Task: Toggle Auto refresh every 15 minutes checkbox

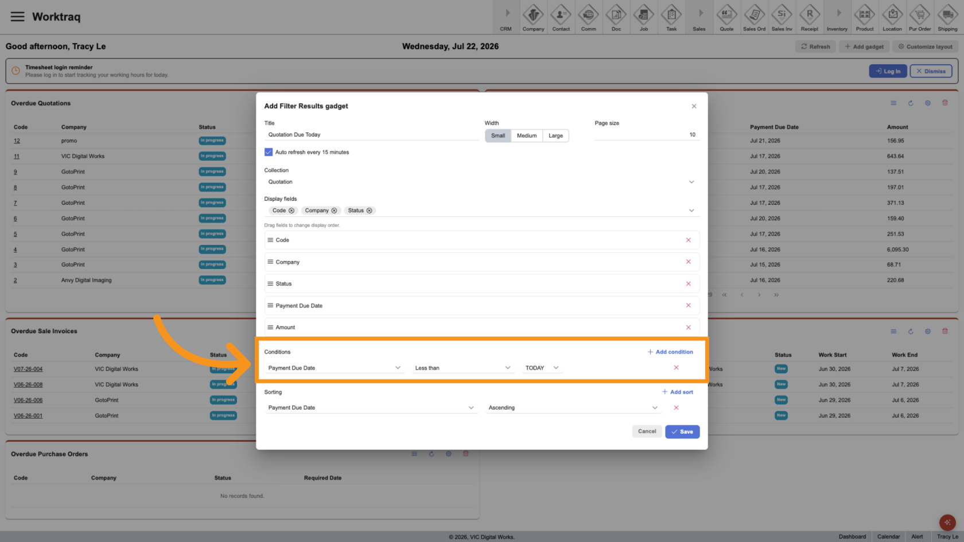Action: point(268,152)
